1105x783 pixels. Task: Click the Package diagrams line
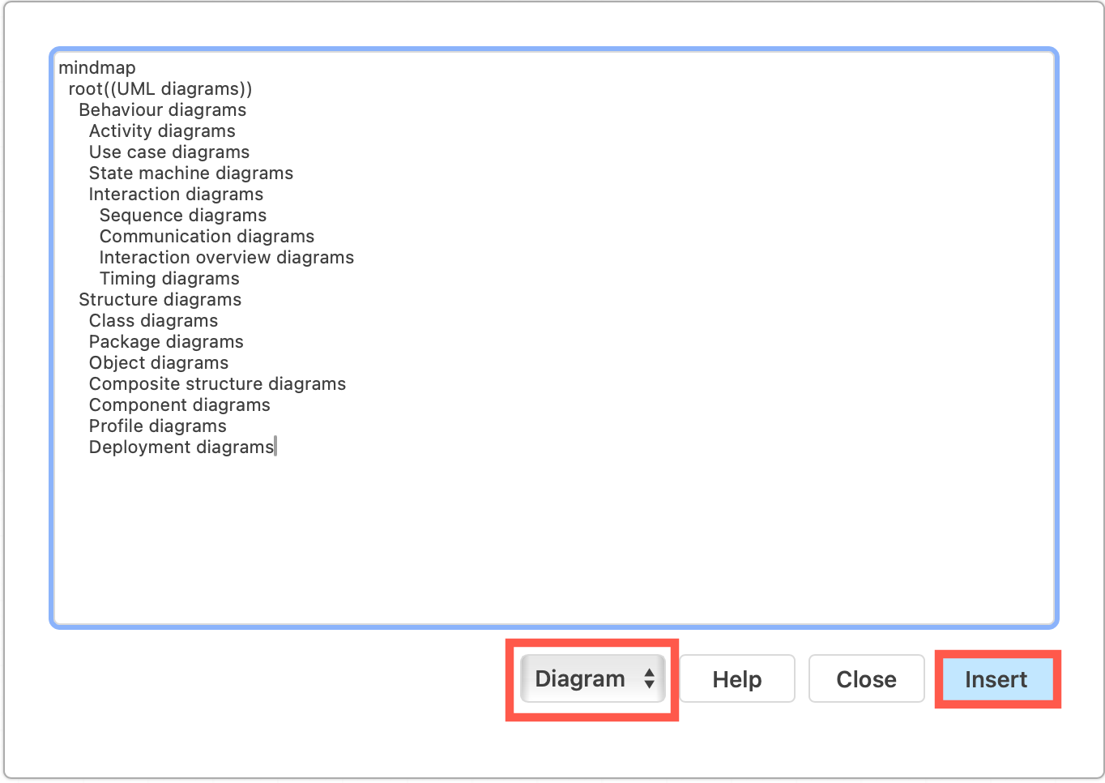(165, 341)
